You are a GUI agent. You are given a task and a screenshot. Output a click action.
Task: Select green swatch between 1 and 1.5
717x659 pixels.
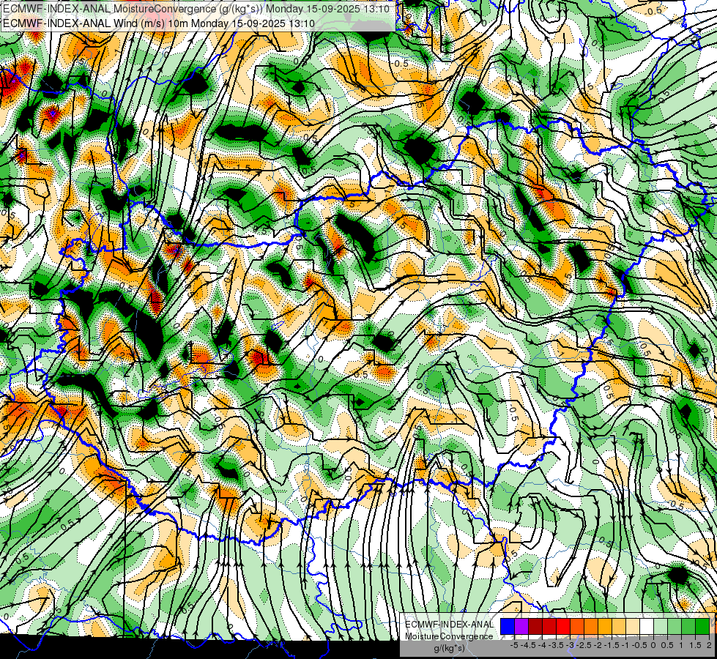tap(688, 627)
